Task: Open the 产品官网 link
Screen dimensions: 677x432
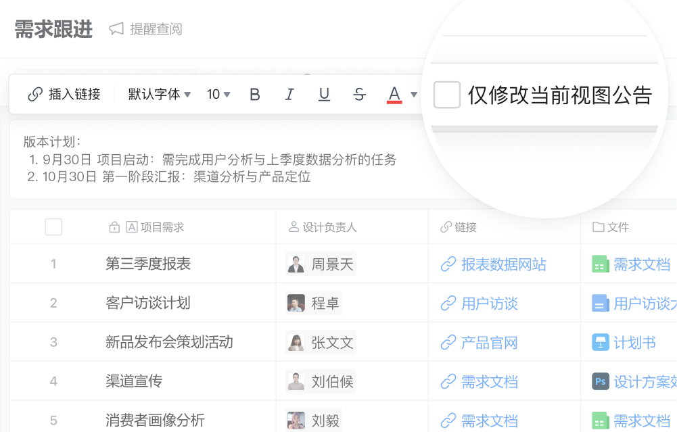Action: [x=489, y=343]
